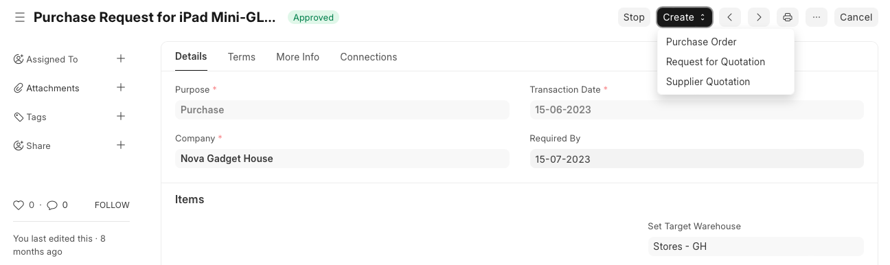
Task: Toggle the sidebar hamburger menu icon
Action: (20, 18)
